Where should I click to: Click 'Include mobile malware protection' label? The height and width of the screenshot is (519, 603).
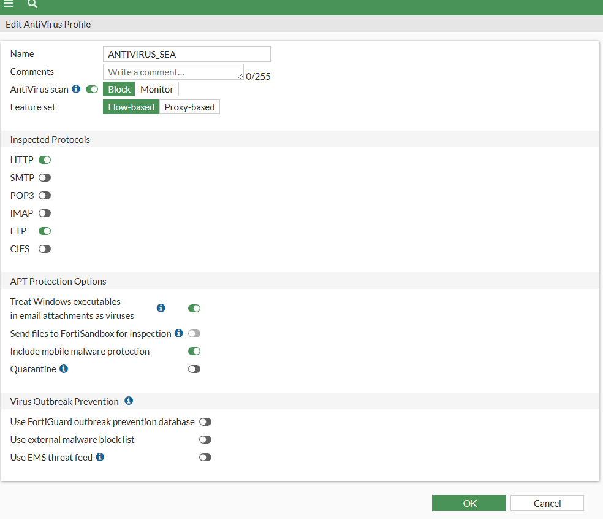pos(80,352)
